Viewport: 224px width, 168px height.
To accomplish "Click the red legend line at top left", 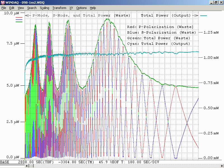I will (x=19, y=17).
